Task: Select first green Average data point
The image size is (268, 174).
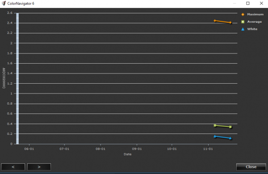Action: [x=215, y=125]
